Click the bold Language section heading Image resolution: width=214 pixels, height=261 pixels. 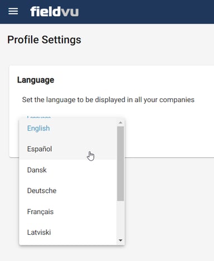pyautogui.click(x=36, y=80)
